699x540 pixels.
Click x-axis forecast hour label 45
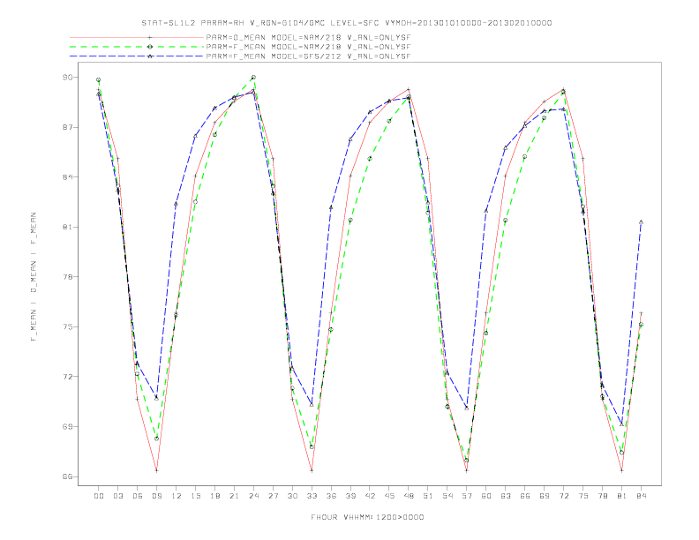pyautogui.click(x=389, y=496)
